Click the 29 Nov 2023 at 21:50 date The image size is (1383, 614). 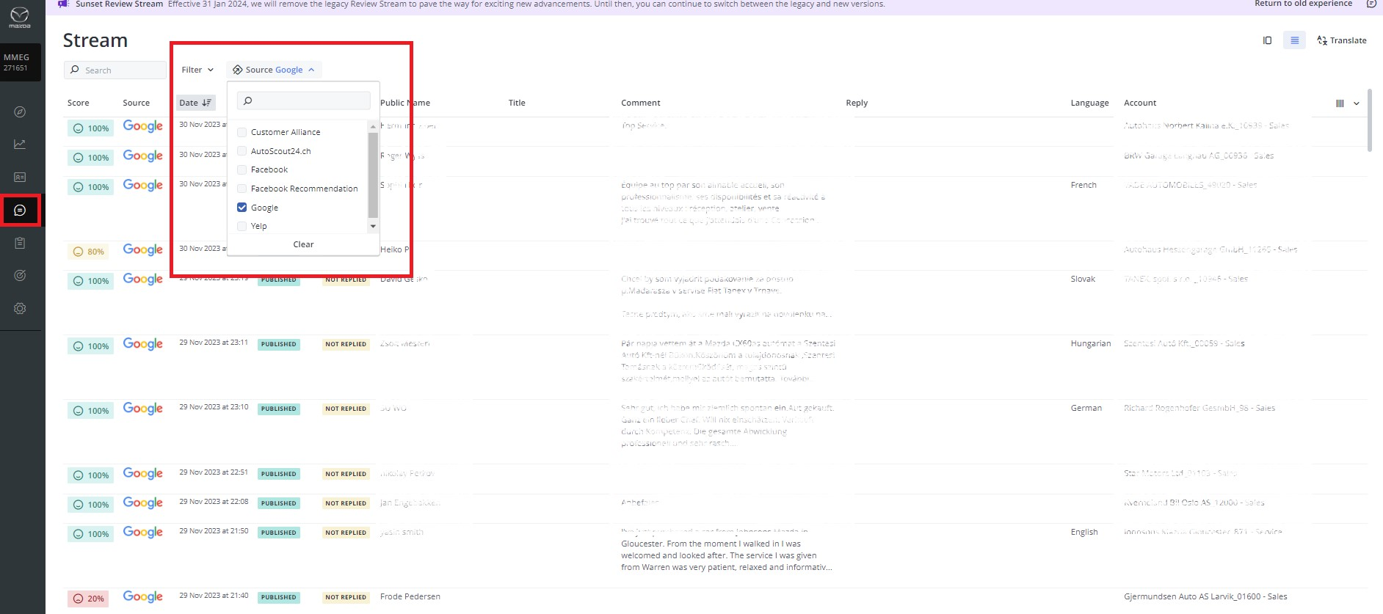click(214, 531)
